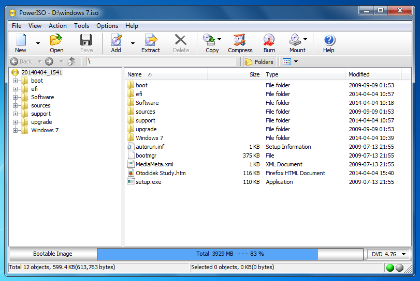Click the path address field

pyautogui.click(x=161, y=61)
